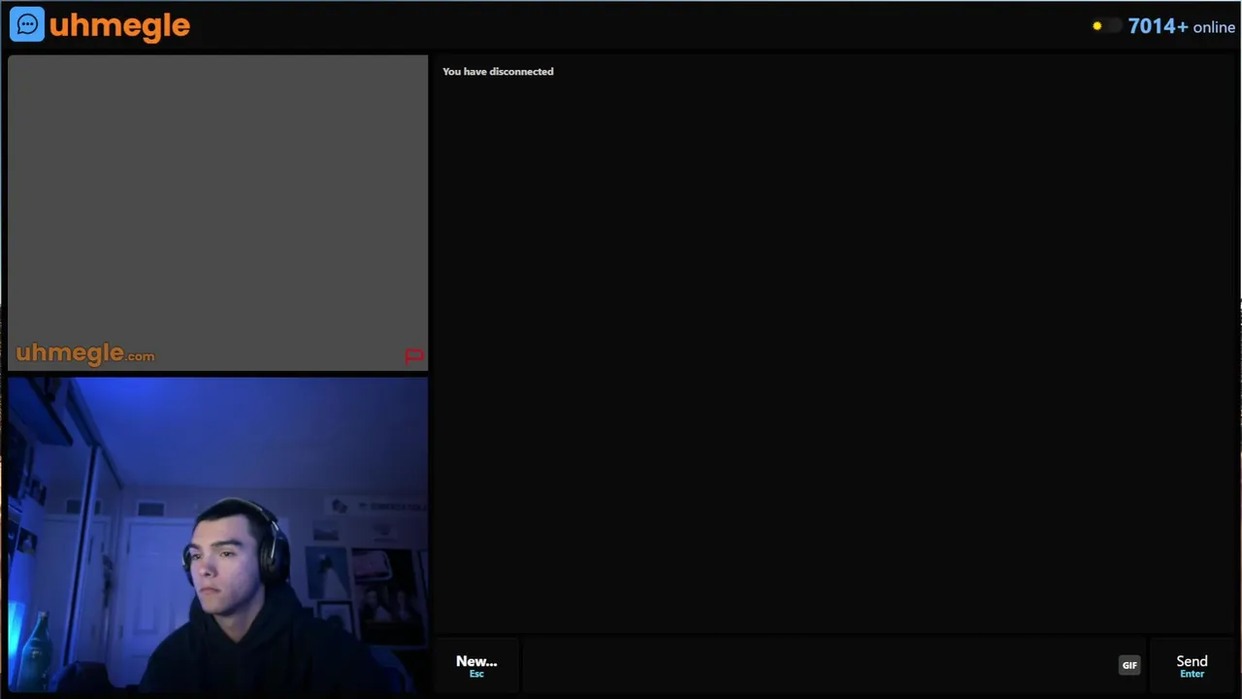The image size is (1242, 699).
Task: Select your own webcam preview
Action: click(217, 535)
